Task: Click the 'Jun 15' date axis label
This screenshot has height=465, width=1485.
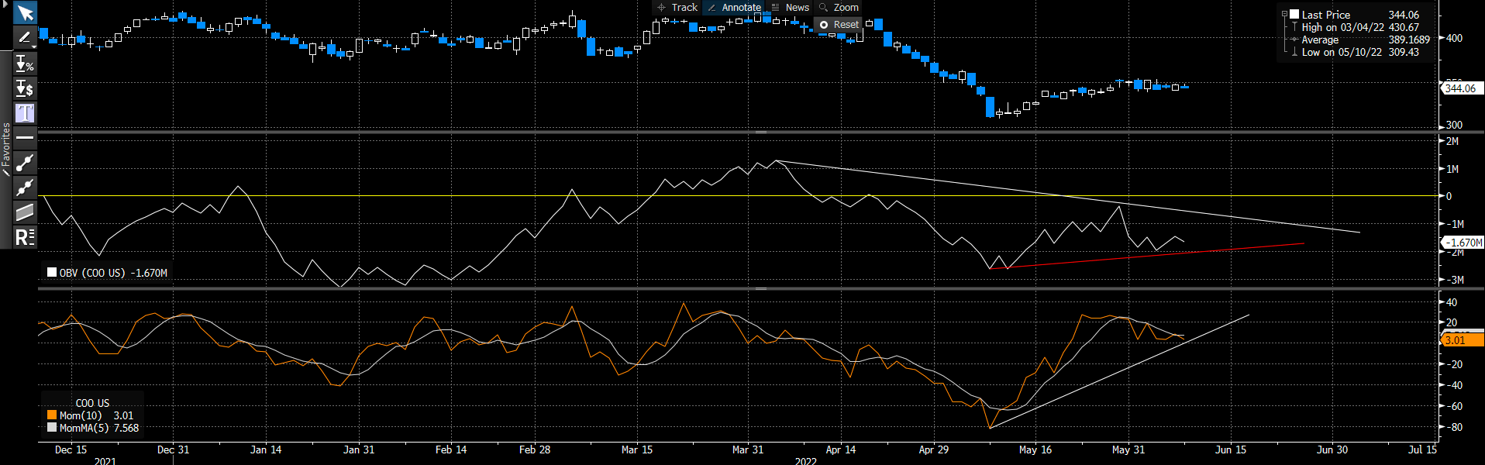Action: (x=1231, y=449)
